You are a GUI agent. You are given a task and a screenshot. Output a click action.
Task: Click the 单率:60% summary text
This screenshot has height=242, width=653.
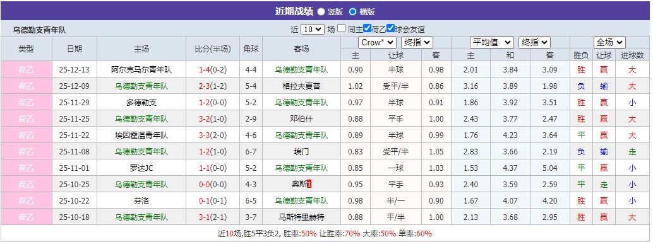coord(415,233)
